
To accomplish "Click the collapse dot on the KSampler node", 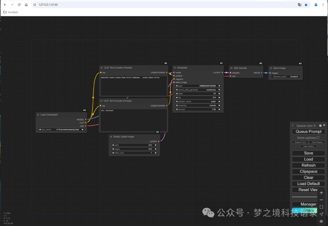I will (175, 68).
